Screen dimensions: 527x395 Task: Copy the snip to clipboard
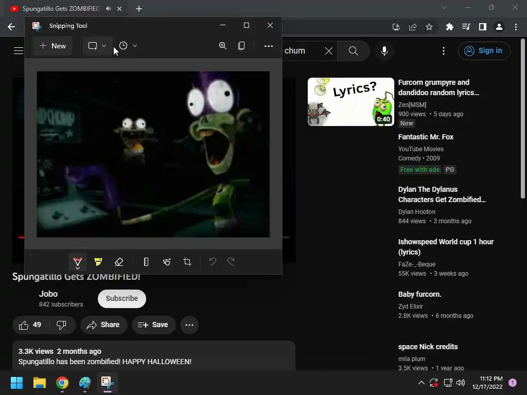pyautogui.click(x=241, y=46)
